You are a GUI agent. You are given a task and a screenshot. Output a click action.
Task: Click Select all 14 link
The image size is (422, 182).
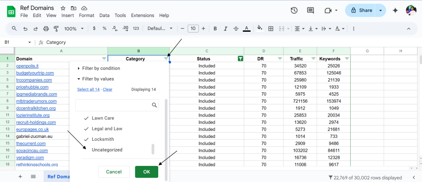(x=88, y=89)
